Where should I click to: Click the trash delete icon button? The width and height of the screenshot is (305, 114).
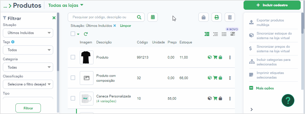230,17
